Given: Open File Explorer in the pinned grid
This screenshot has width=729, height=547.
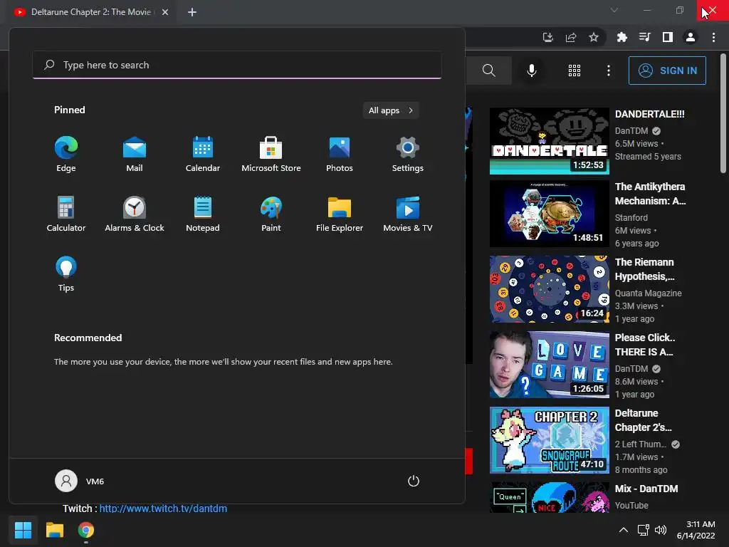Looking at the screenshot, I should [x=340, y=214].
